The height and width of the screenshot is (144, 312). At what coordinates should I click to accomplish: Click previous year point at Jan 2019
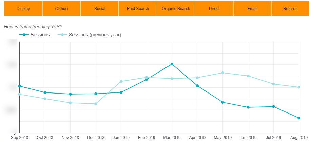point(121,81)
